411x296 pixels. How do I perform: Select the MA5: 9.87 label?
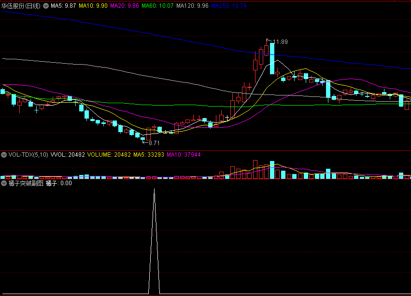63,6
